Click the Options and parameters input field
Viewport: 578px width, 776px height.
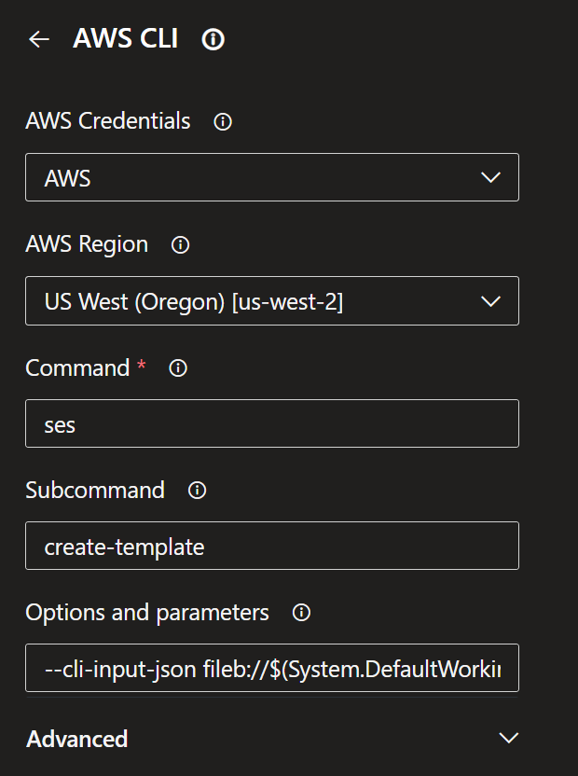click(271, 668)
